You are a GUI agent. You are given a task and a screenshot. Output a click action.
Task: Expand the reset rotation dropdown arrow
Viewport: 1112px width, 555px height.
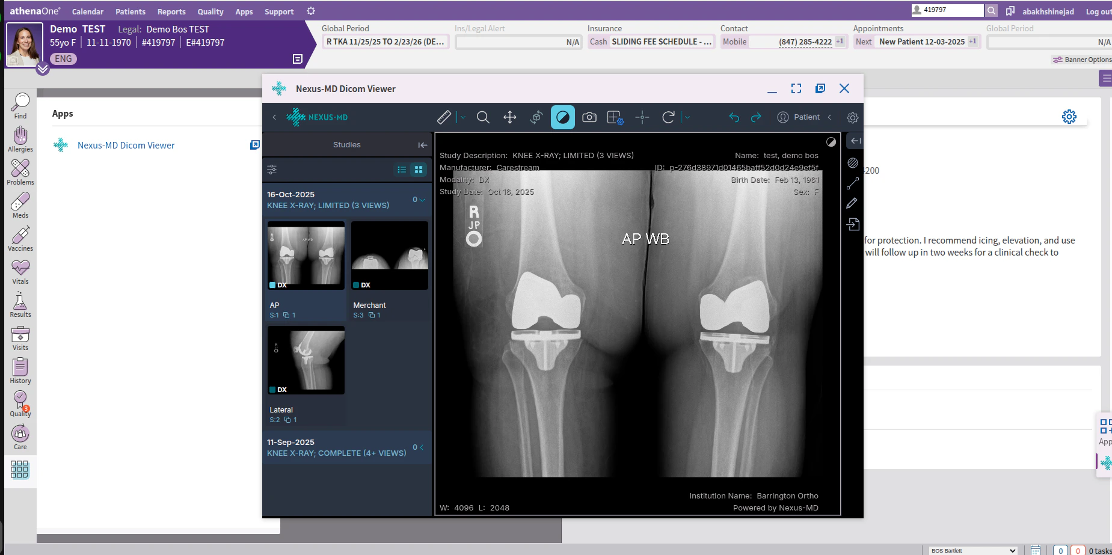pos(687,118)
